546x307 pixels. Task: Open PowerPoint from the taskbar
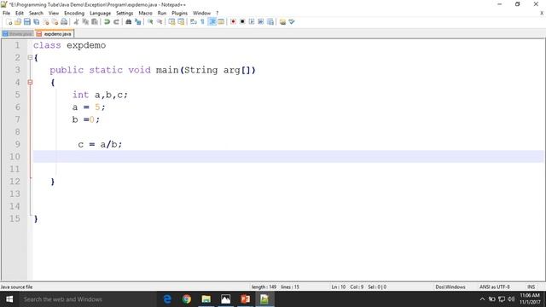(x=245, y=299)
